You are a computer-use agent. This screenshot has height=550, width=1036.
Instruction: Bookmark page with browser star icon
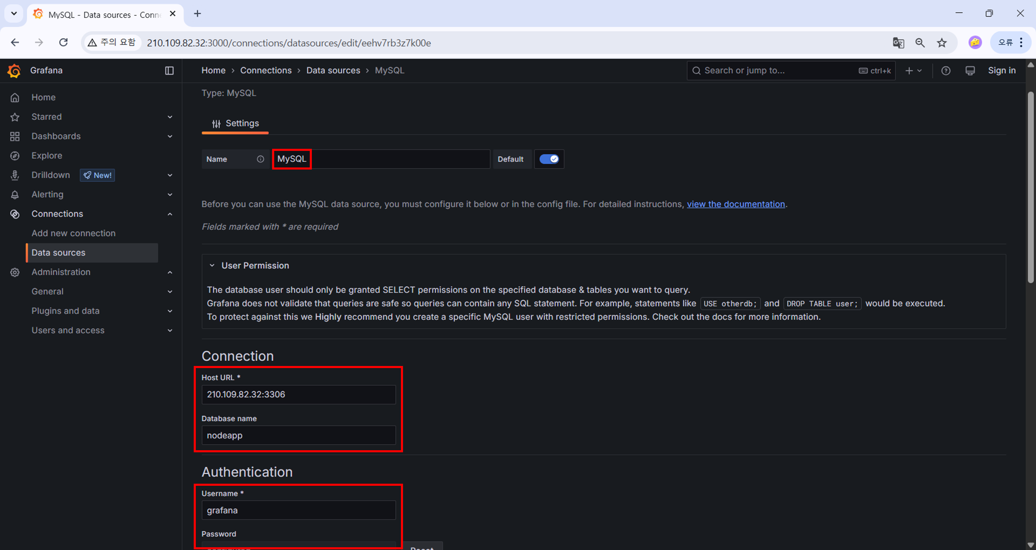click(941, 42)
